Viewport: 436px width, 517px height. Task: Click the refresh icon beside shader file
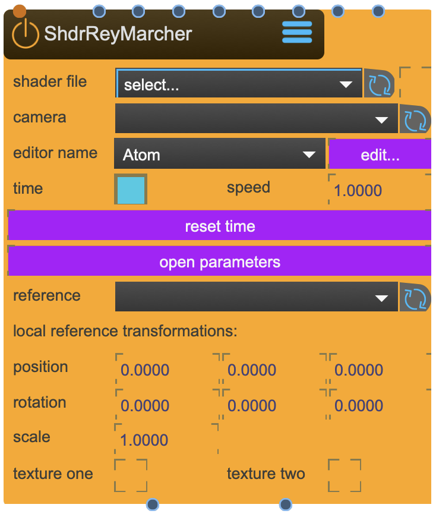coord(379,83)
